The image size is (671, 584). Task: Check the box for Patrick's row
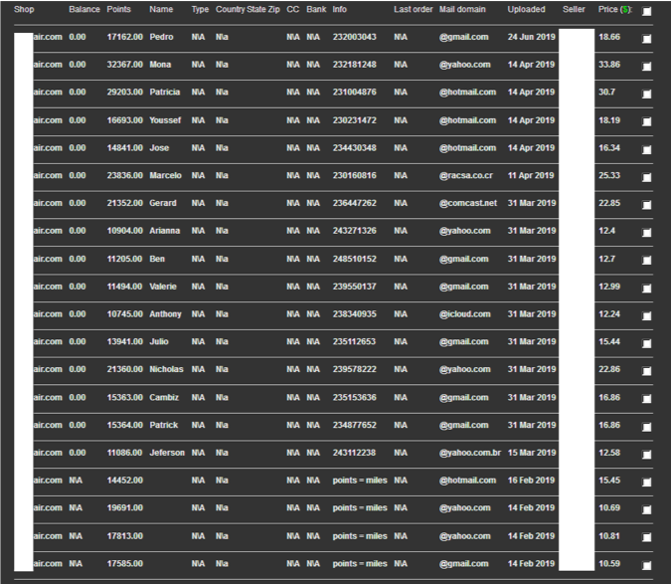(647, 427)
